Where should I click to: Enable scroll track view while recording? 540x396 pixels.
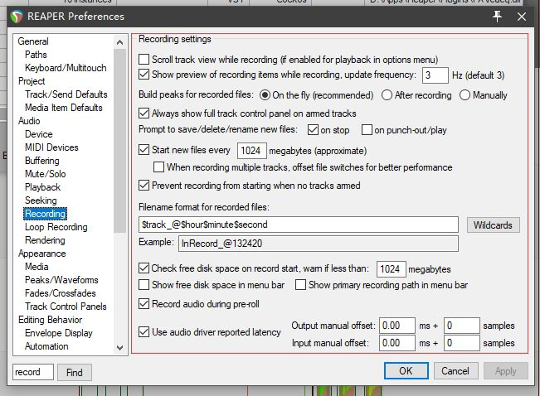(144, 59)
